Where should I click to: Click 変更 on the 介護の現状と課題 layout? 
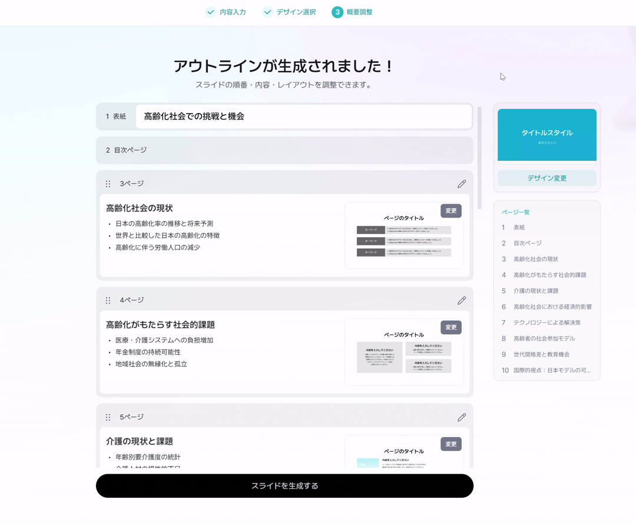click(x=451, y=444)
